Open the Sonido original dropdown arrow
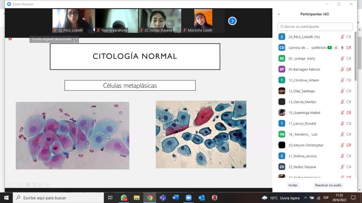362x203 pixels. point(77,39)
